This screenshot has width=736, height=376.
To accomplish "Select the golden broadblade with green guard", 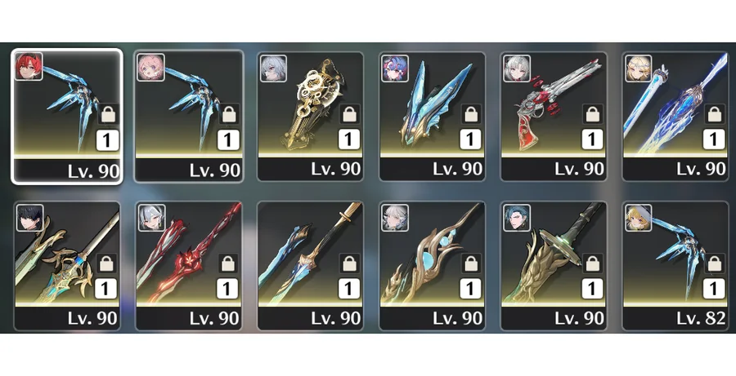I will coord(554,266).
